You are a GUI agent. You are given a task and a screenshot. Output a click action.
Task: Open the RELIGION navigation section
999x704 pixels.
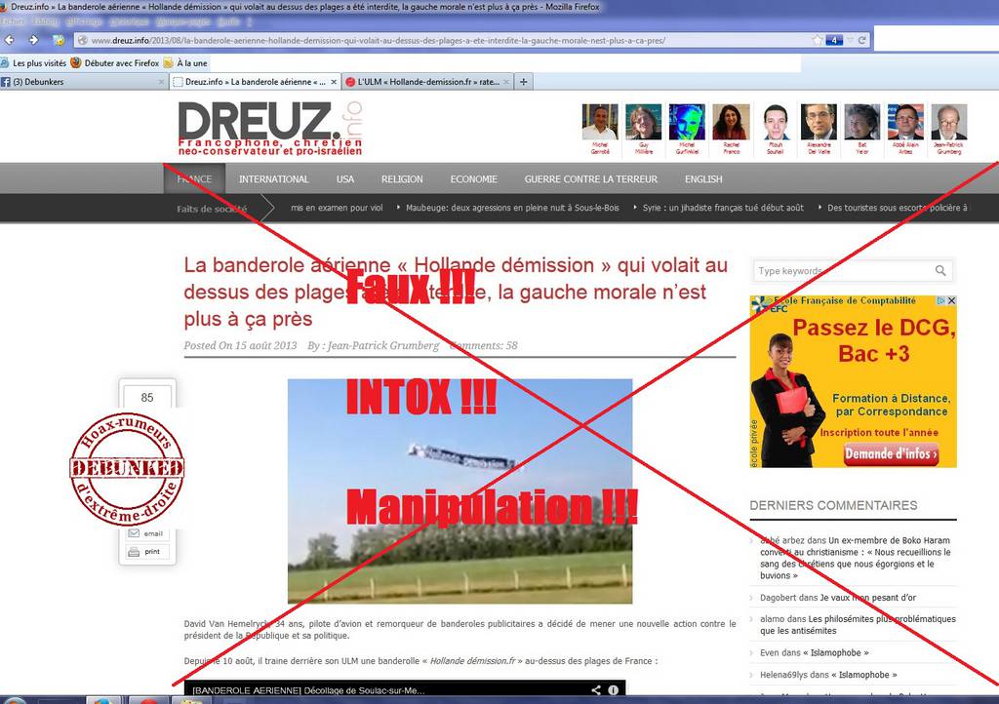(x=402, y=178)
